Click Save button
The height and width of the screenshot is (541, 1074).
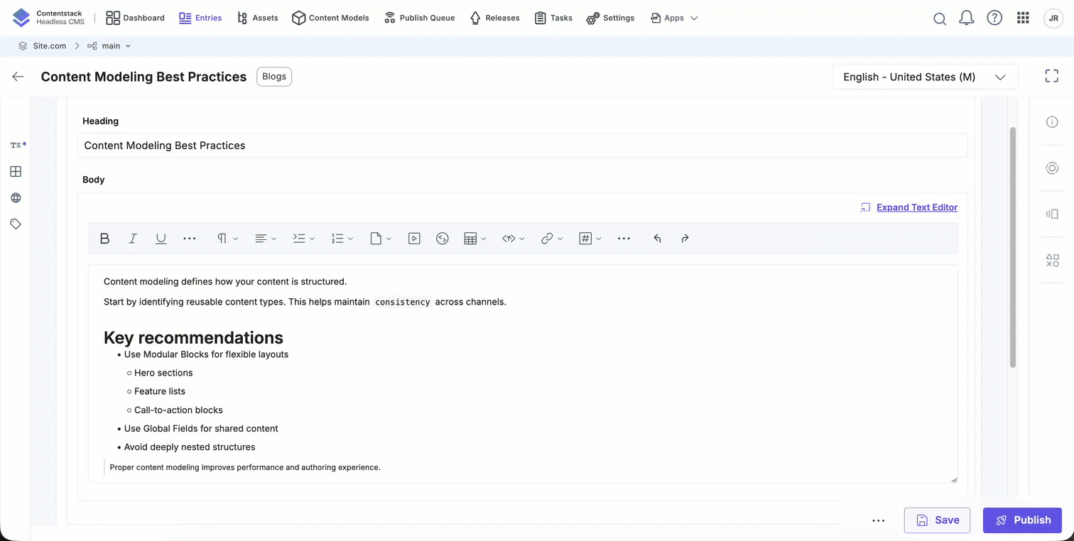tap(937, 520)
